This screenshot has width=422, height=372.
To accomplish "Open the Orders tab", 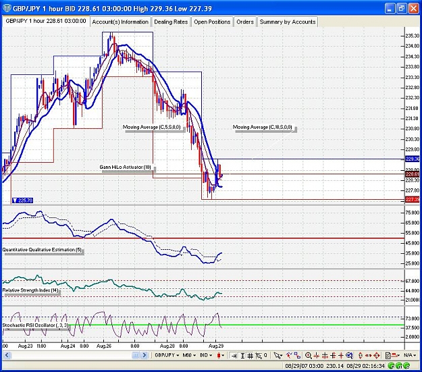I will pos(245,22).
